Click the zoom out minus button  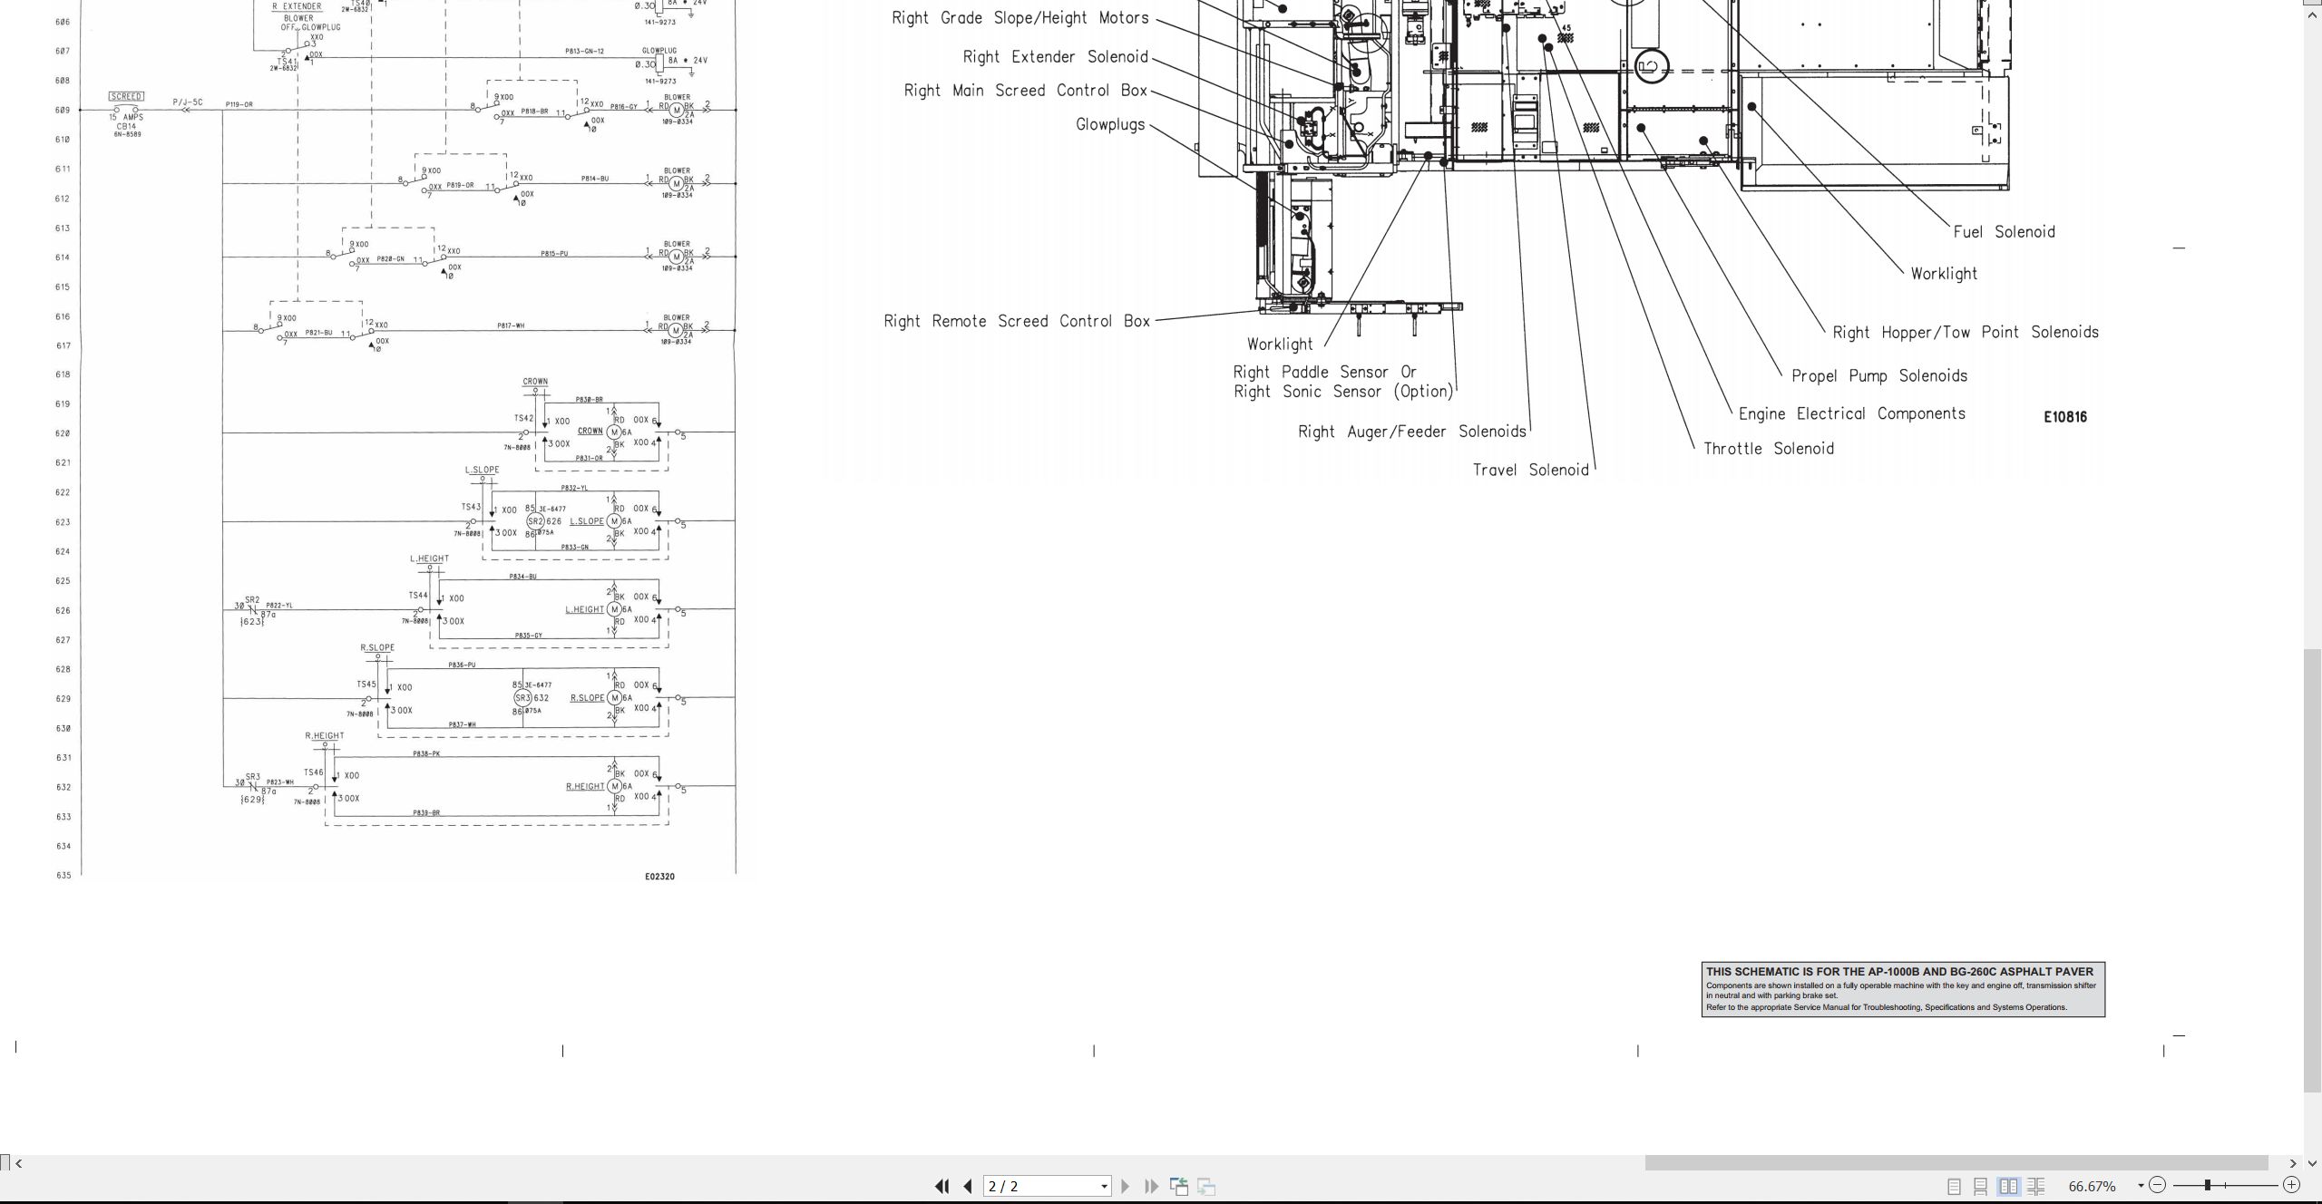pos(2158,1185)
